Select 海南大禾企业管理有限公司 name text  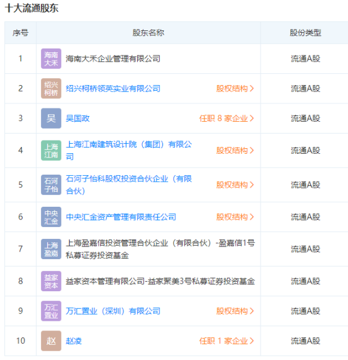[x=113, y=59]
